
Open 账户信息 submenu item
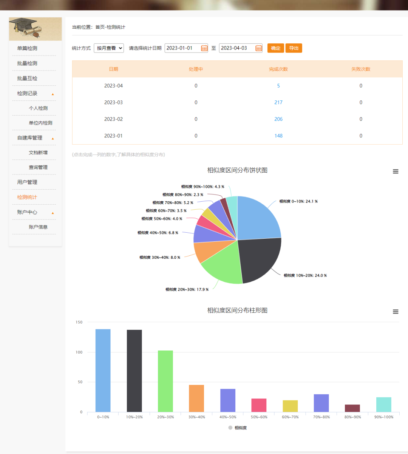pyautogui.click(x=38, y=227)
